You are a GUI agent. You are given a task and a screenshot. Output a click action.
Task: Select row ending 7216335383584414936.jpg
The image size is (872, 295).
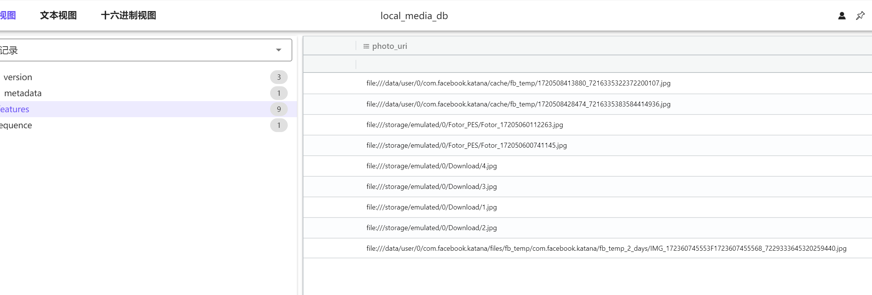pyautogui.click(x=588, y=104)
